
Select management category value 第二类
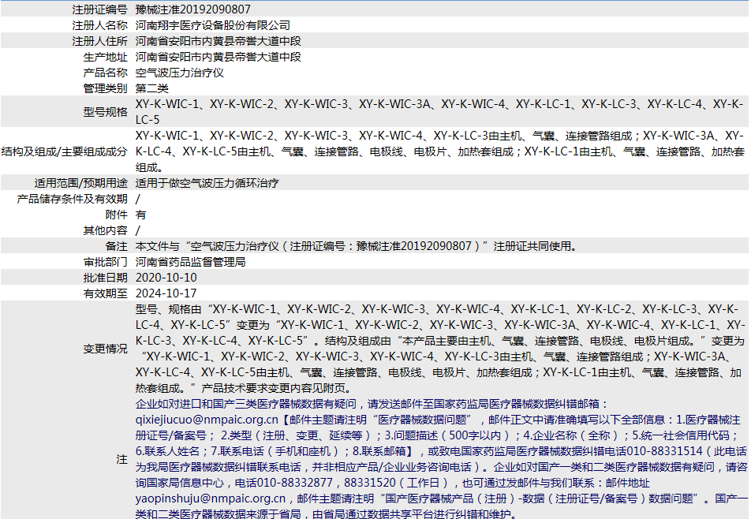coord(151,88)
